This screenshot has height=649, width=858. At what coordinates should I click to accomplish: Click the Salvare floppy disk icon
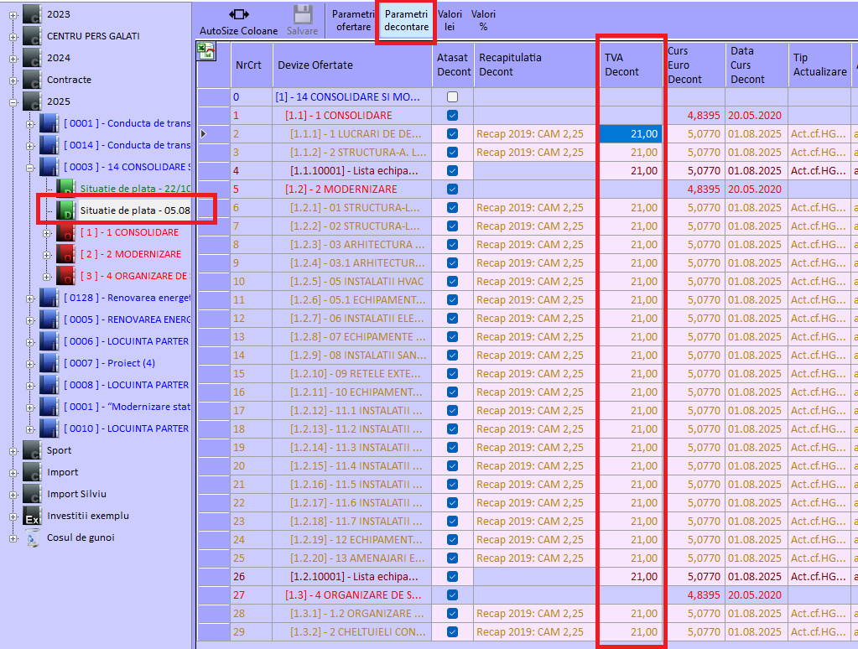(x=303, y=14)
